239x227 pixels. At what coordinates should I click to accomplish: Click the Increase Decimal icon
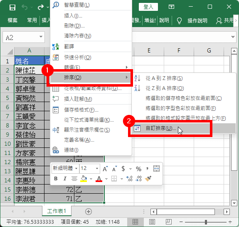pos(129,178)
